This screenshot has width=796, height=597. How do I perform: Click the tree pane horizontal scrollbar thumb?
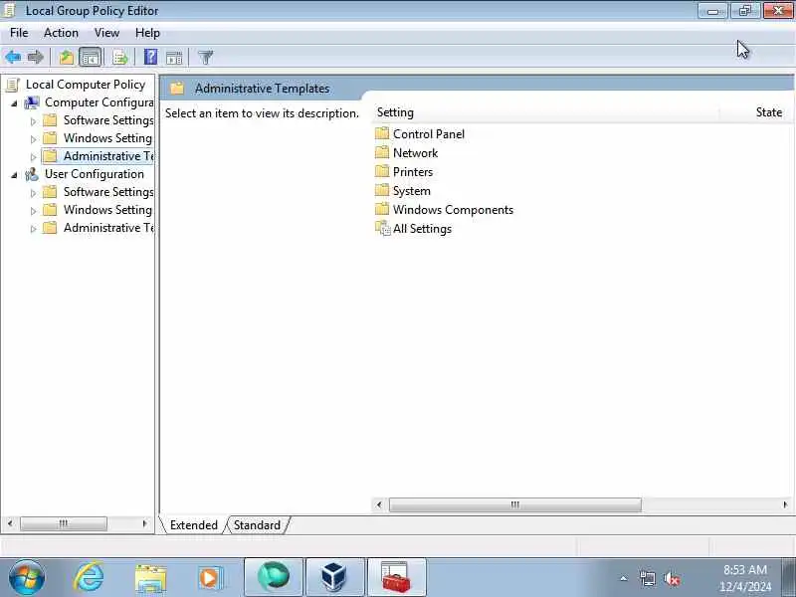(x=64, y=523)
